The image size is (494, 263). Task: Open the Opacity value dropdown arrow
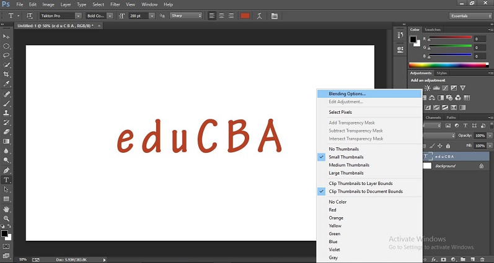pos(490,136)
